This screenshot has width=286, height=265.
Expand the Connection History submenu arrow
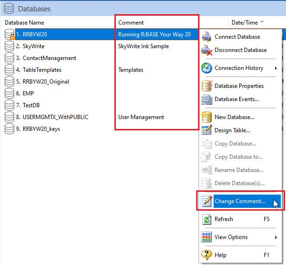(x=276, y=68)
